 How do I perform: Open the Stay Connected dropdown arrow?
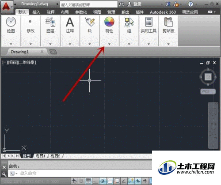coord(181,4)
